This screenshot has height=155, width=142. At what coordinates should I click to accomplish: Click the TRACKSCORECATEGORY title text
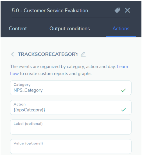(x=48, y=54)
